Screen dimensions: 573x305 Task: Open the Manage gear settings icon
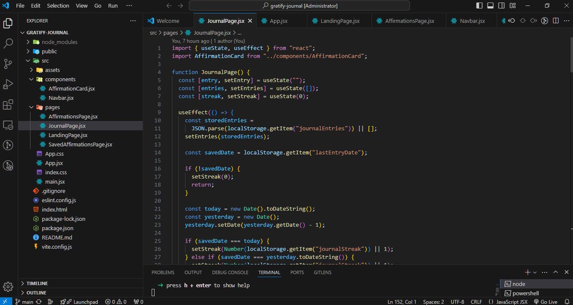click(x=8, y=287)
